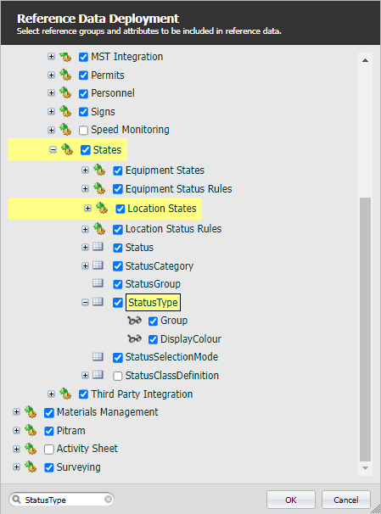Click the Cancel button
Image resolution: width=381 pixels, height=514 pixels.
coord(346,500)
